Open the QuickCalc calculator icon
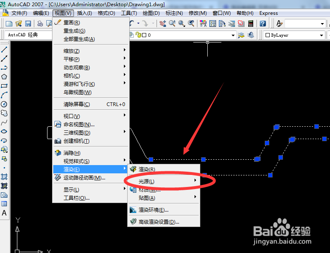The height and width of the screenshot is (253, 330). tap(250, 24)
